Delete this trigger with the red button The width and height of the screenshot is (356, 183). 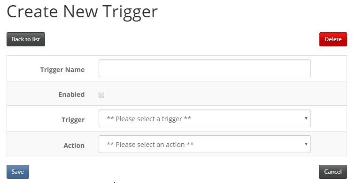pyautogui.click(x=333, y=39)
